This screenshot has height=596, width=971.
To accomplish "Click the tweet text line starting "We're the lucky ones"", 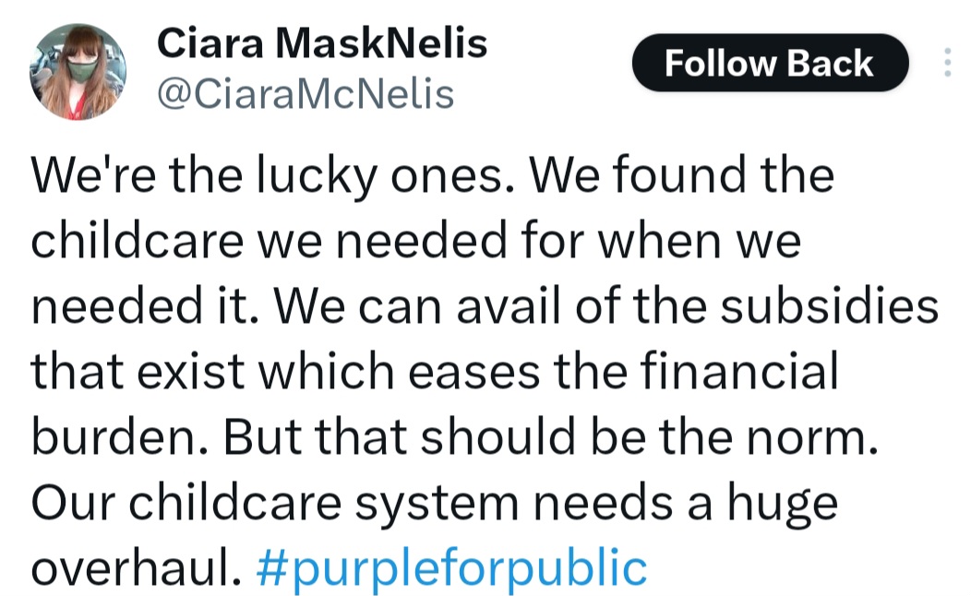I will point(432,176).
